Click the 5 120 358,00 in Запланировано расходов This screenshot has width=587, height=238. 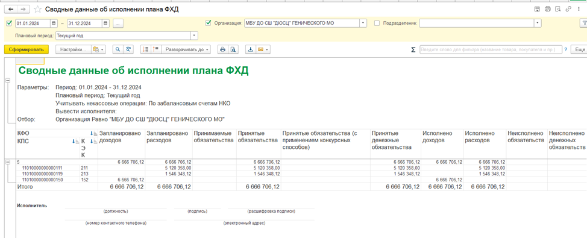click(178, 168)
